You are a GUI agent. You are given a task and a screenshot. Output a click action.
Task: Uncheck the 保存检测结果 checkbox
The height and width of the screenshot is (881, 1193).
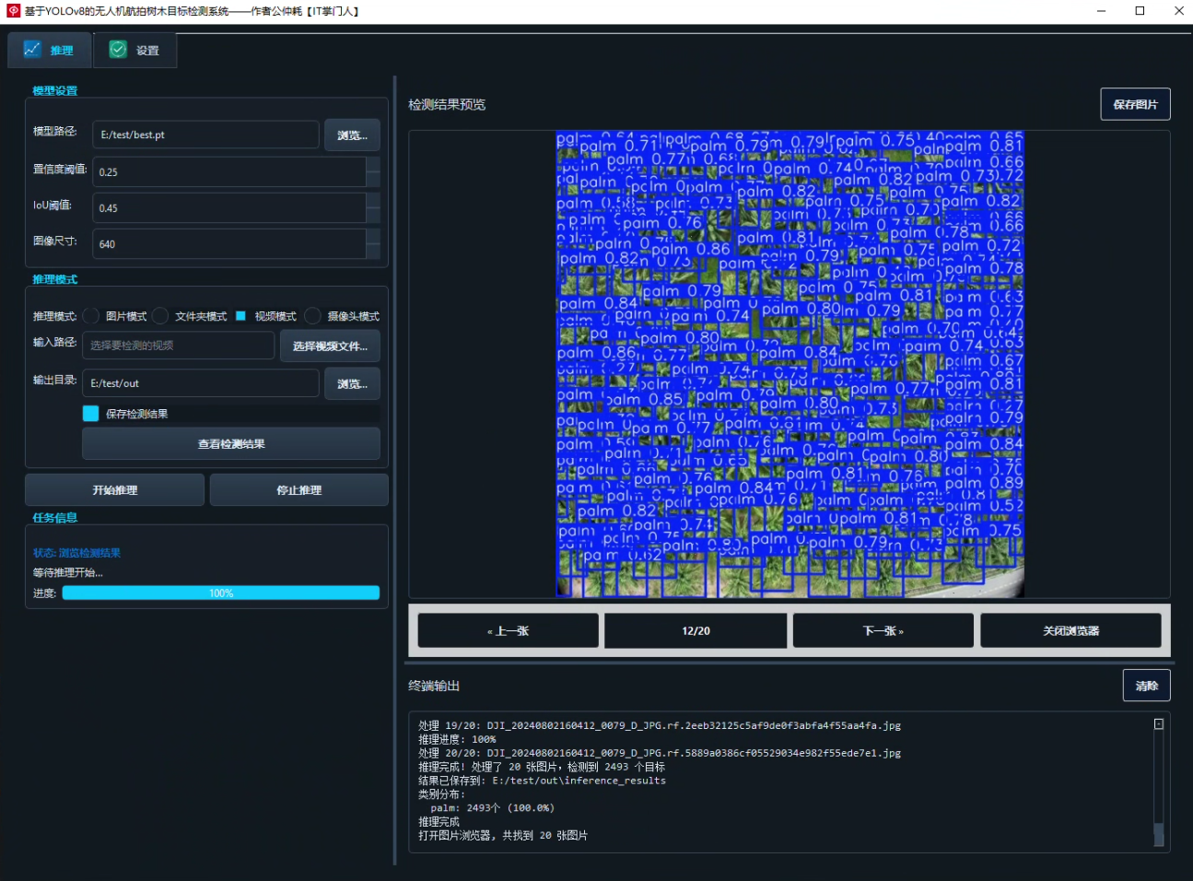[90, 413]
